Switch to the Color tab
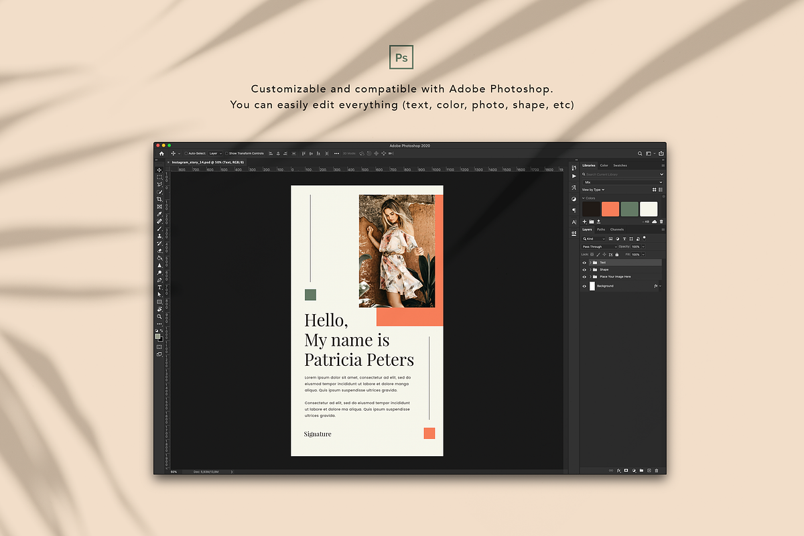 click(604, 165)
